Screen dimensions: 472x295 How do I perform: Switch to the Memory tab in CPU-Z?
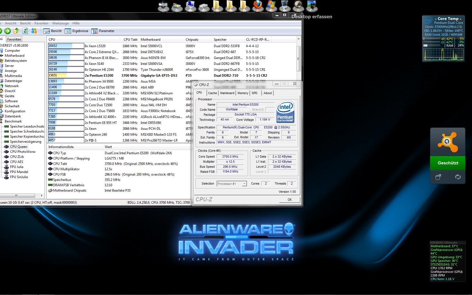pyautogui.click(x=243, y=93)
